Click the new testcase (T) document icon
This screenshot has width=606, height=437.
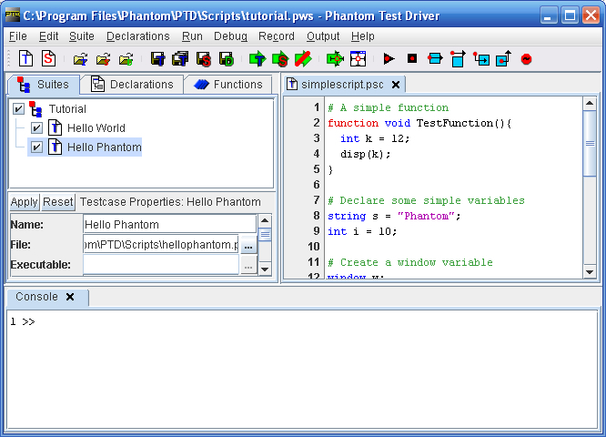pyautogui.click(x=25, y=59)
